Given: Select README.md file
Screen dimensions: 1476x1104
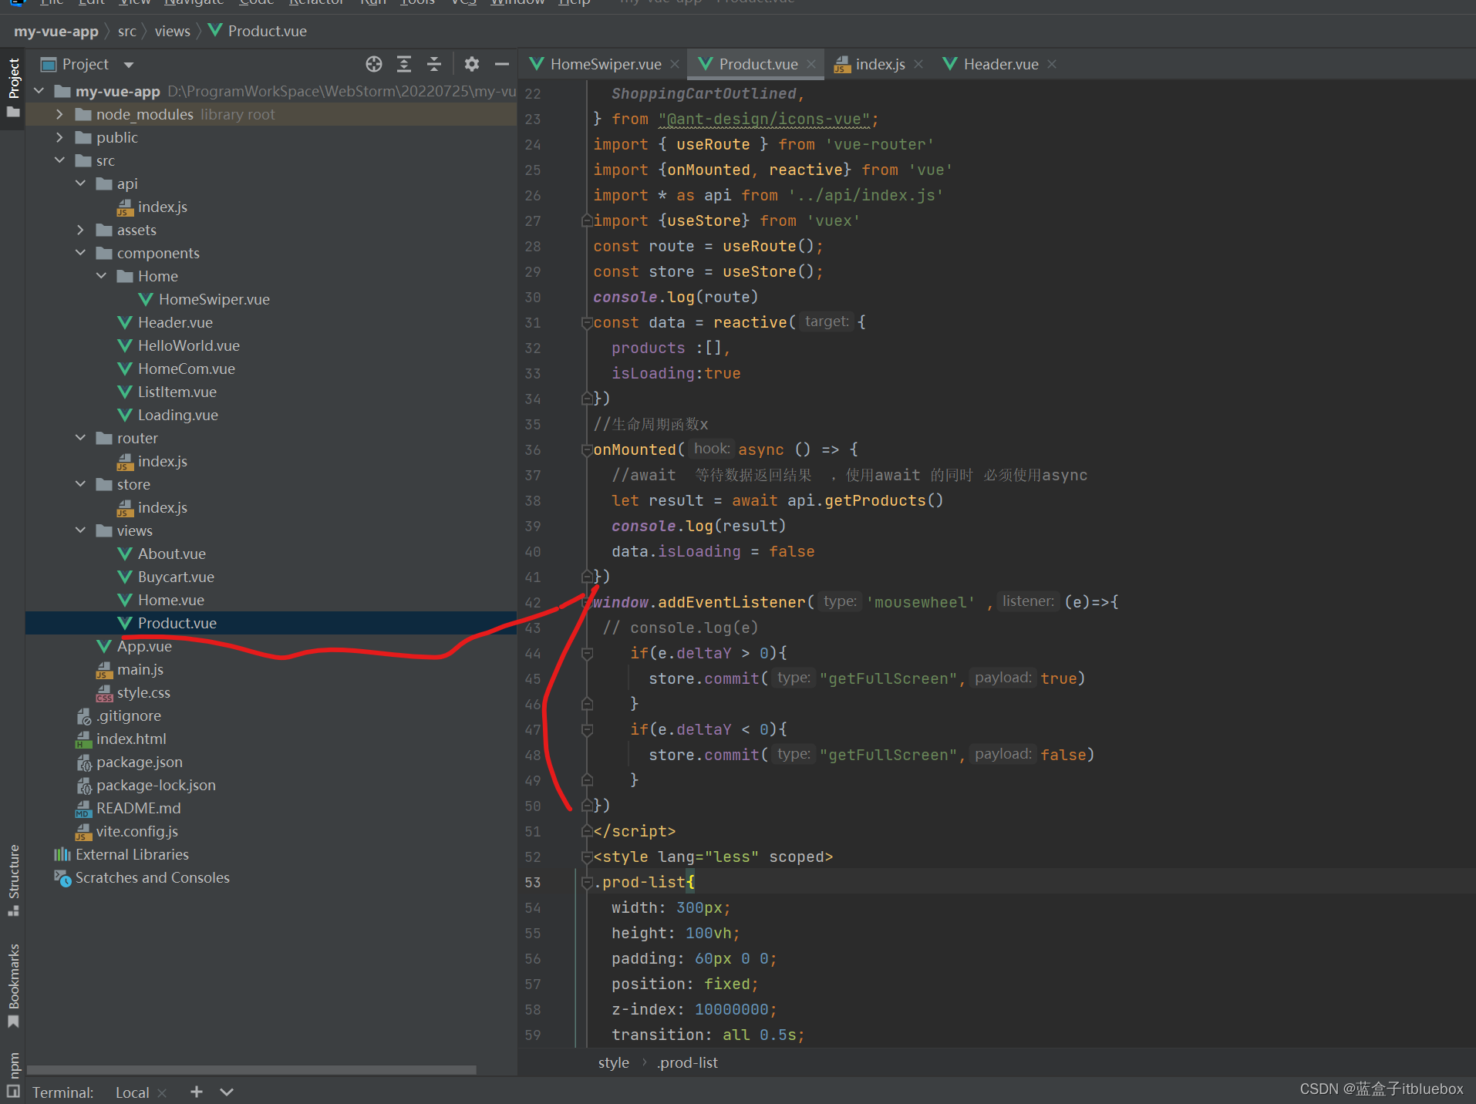Looking at the screenshot, I should coord(138,808).
